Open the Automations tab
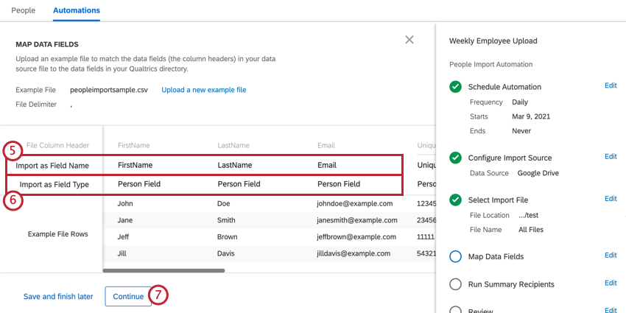 [77, 10]
